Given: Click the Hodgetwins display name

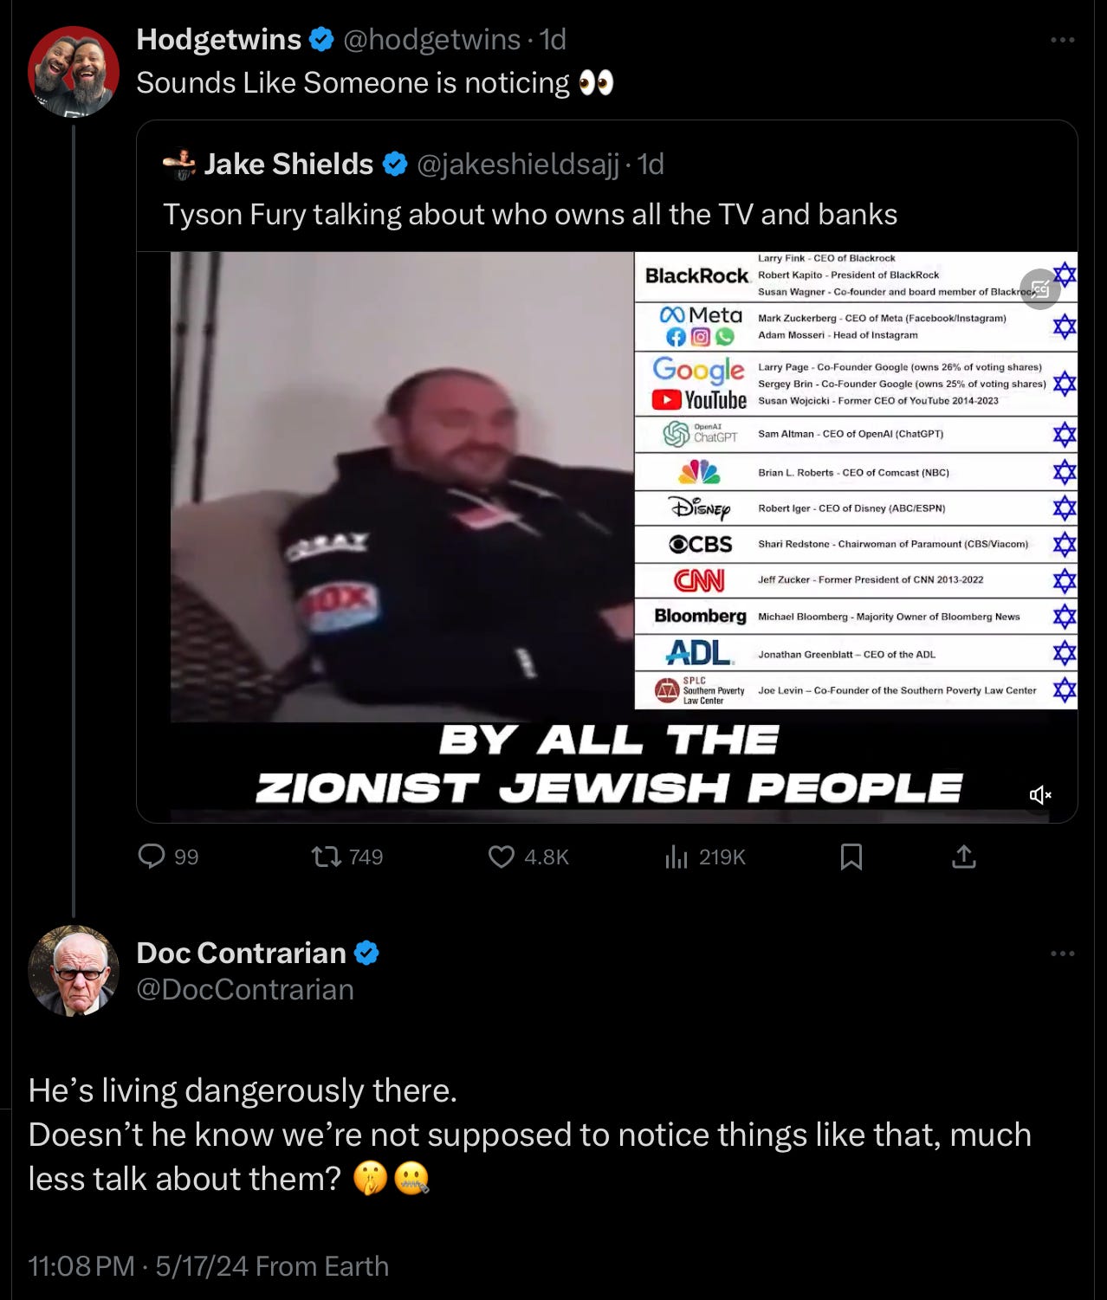Looking at the screenshot, I should click(218, 39).
